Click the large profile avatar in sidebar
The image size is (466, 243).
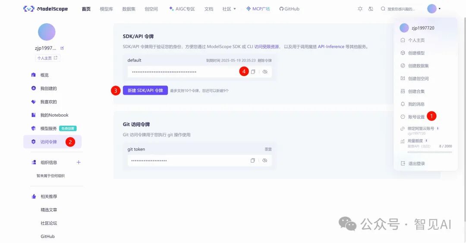coord(47,32)
